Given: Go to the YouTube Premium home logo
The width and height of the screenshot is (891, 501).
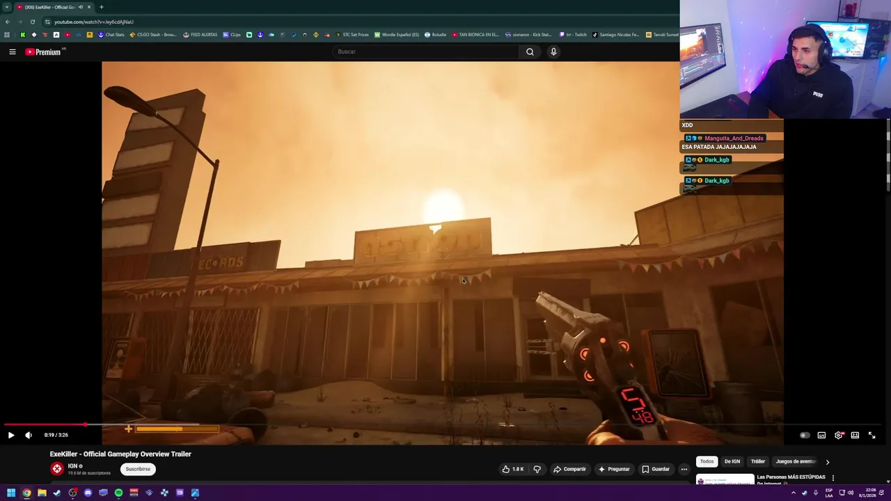Looking at the screenshot, I should (x=45, y=51).
